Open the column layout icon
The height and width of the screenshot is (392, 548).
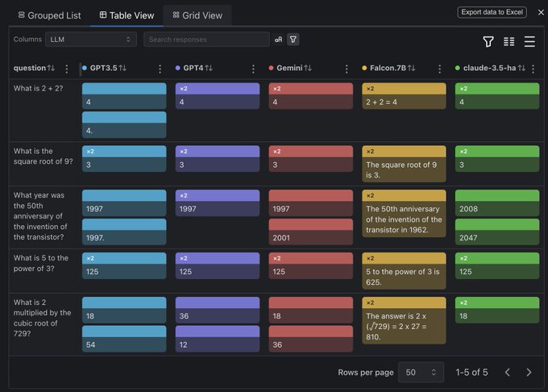509,42
